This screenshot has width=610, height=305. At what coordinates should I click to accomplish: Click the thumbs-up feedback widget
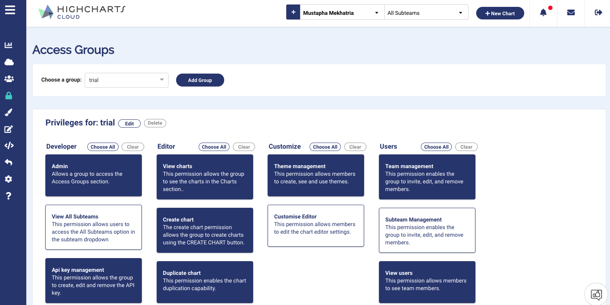[x=596, y=294]
